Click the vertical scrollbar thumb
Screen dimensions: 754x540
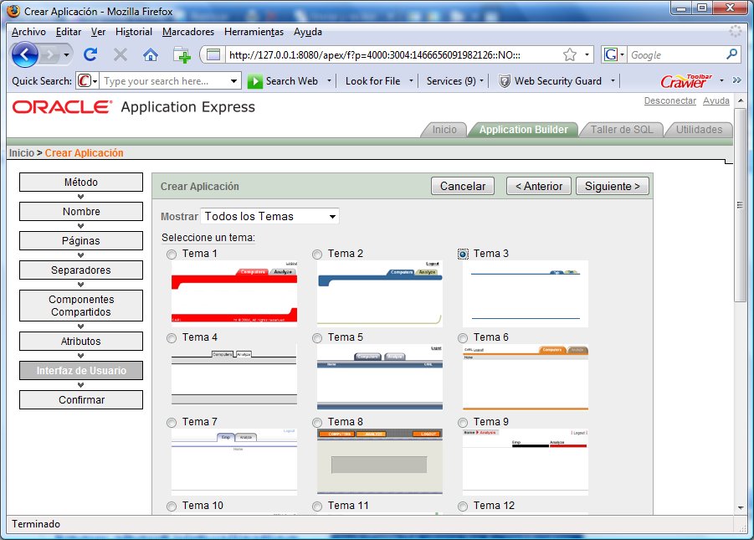740,204
